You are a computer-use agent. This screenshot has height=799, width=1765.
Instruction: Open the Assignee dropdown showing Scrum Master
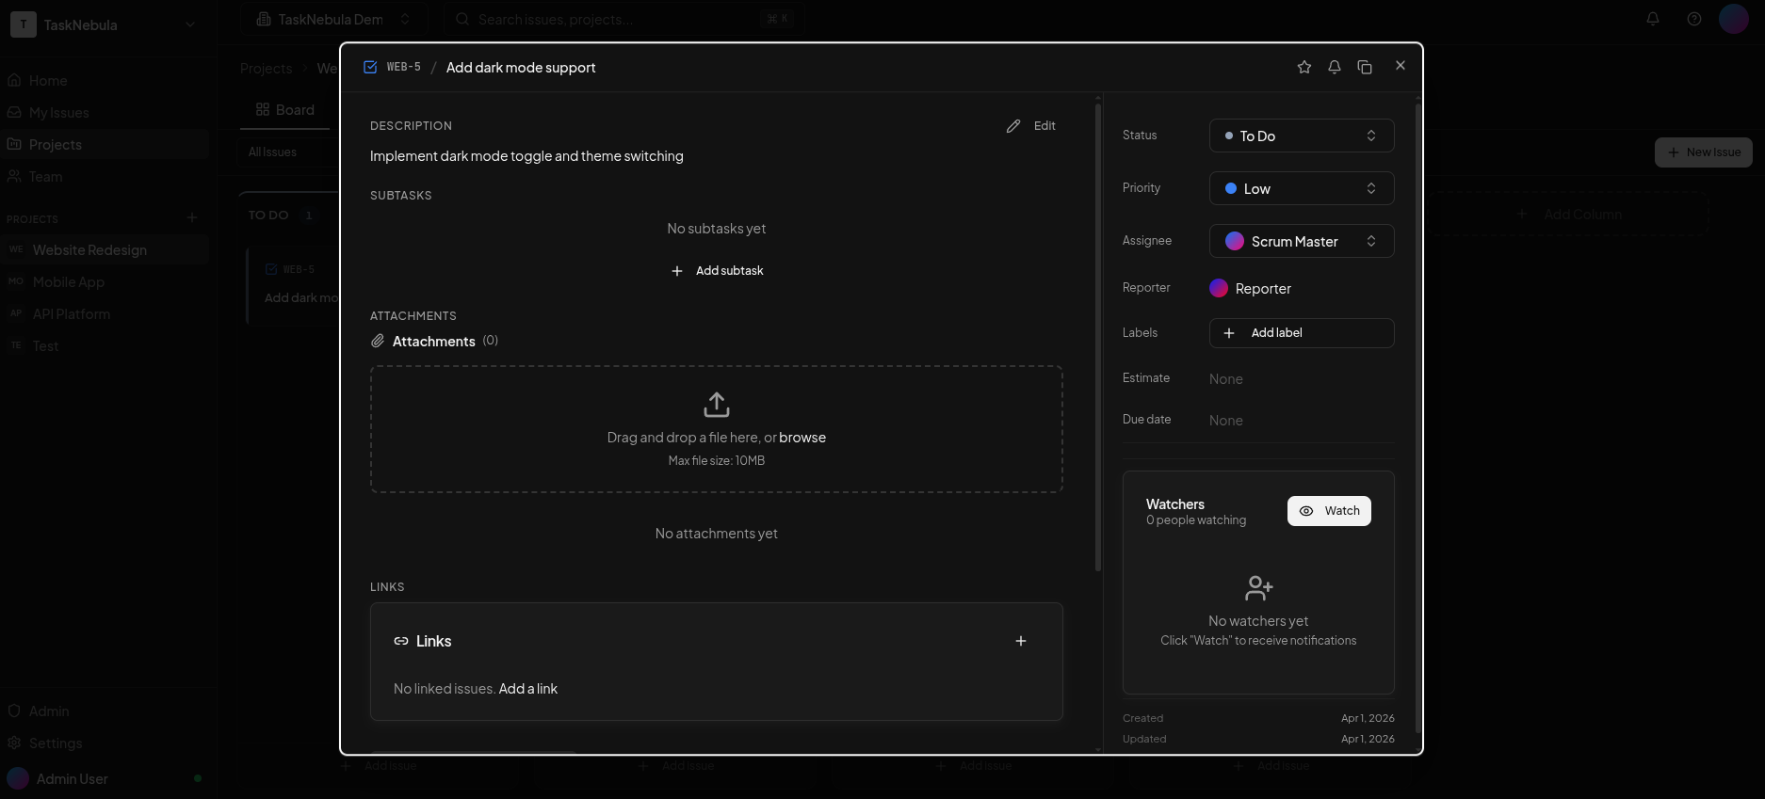1302,241
